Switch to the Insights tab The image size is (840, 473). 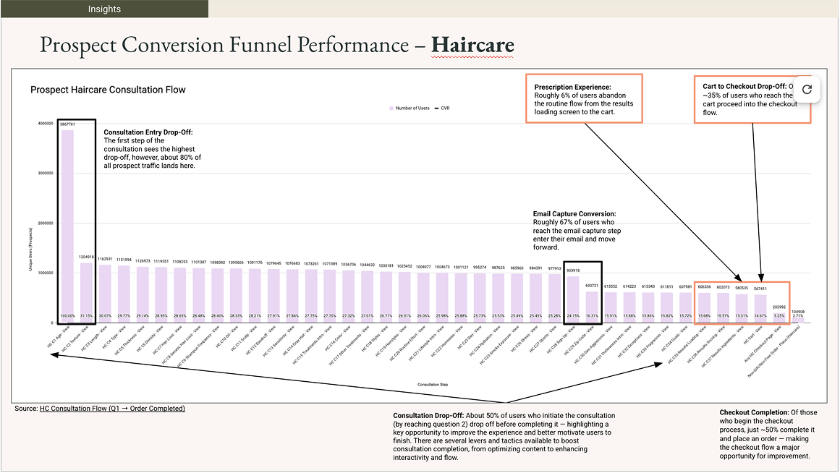coord(103,9)
